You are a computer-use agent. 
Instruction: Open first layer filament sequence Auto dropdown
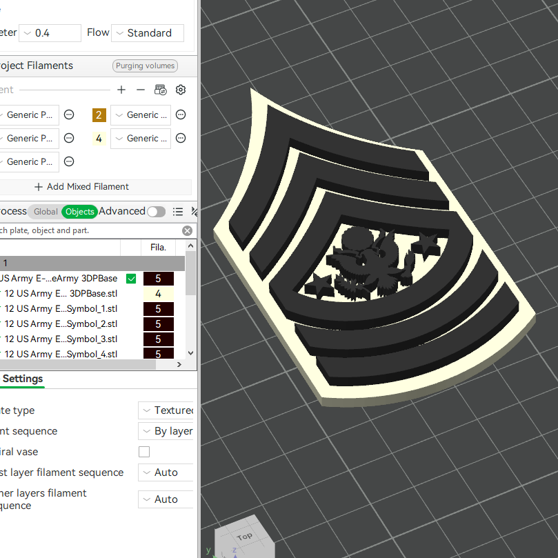(x=166, y=472)
